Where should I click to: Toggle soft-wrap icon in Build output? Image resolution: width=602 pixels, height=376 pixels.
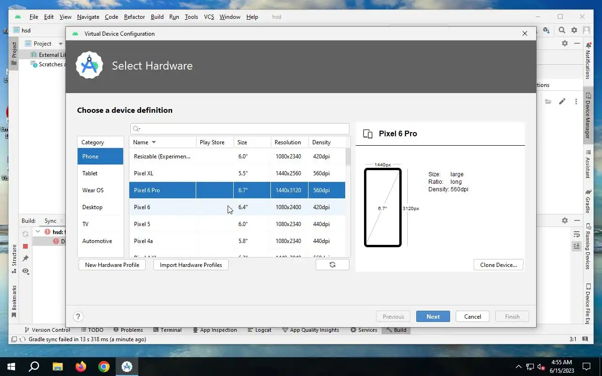[577, 234]
